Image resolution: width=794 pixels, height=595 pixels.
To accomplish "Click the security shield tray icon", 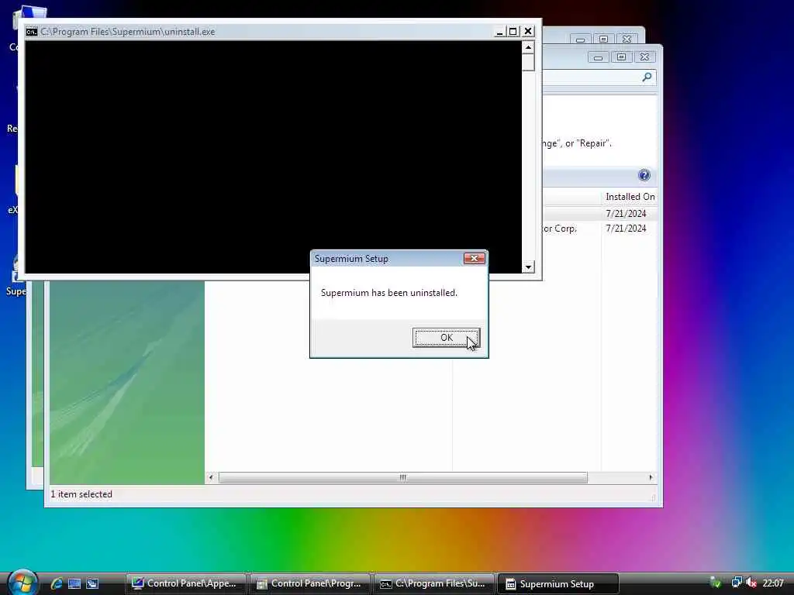I will (x=715, y=583).
